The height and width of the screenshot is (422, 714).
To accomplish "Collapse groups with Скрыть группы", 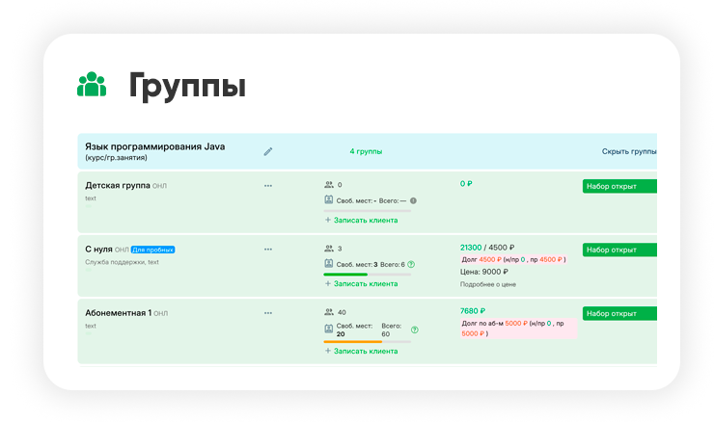I will [628, 152].
